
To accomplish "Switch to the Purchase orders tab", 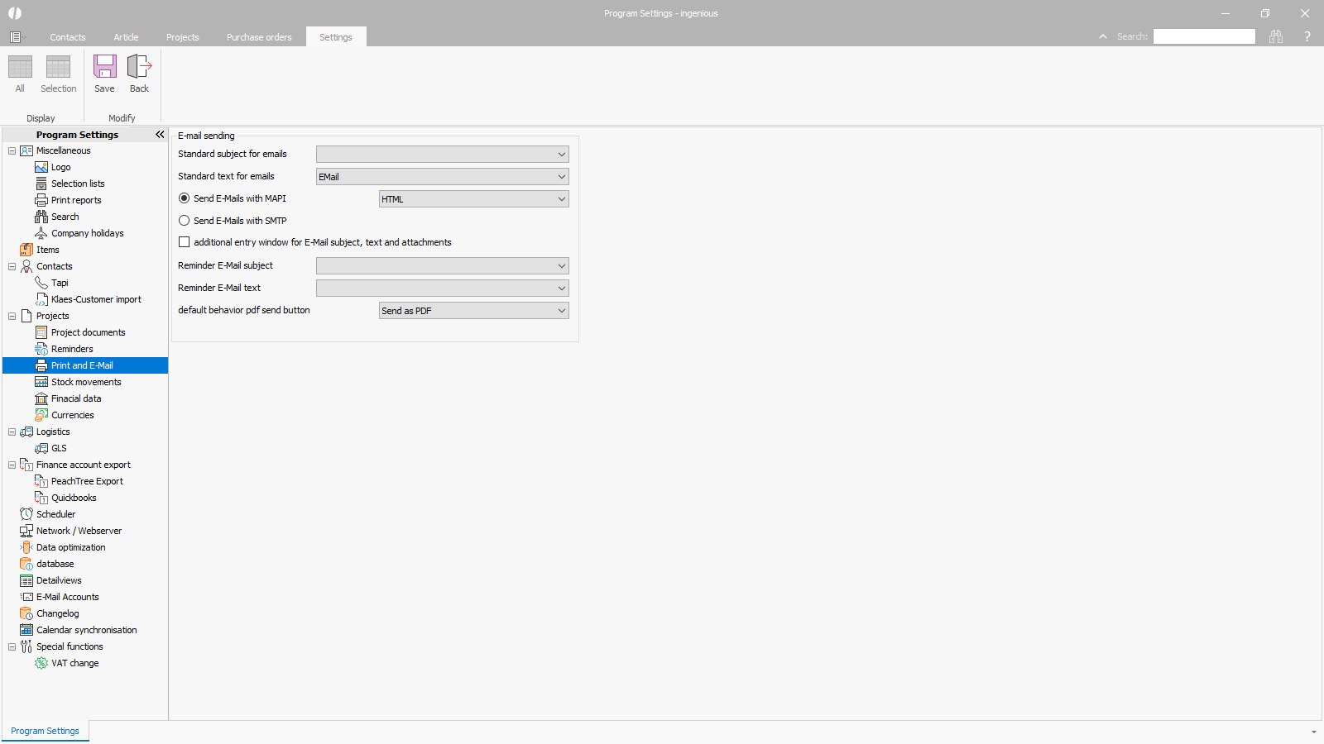I will click(x=259, y=37).
